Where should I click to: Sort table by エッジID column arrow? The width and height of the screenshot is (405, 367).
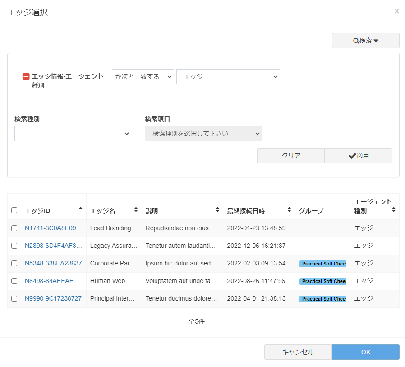point(80,209)
